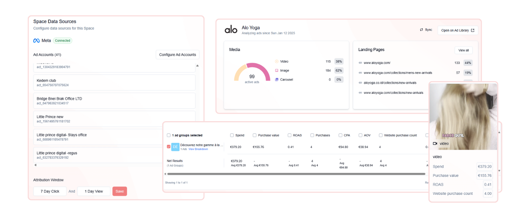Viewport: 530px width, 218px height.
Task: Select Little prince digital- Stays office account
Action: click(114, 137)
